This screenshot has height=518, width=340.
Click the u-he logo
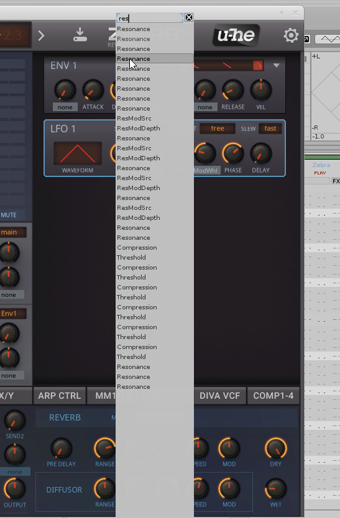(x=236, y=35)
